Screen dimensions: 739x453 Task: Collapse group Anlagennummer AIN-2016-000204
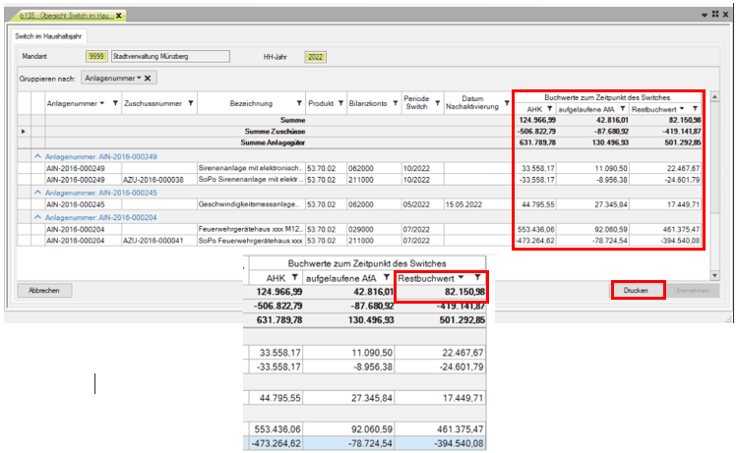tap(37, 217)
